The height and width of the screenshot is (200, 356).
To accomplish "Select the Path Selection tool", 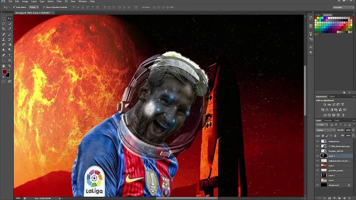I will pyautogui.click(x=4, y=60).
